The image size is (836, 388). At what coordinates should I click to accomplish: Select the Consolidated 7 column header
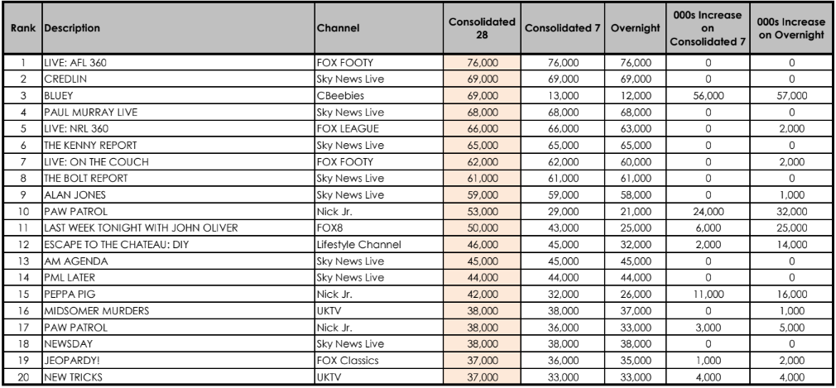tap(563, 28)
